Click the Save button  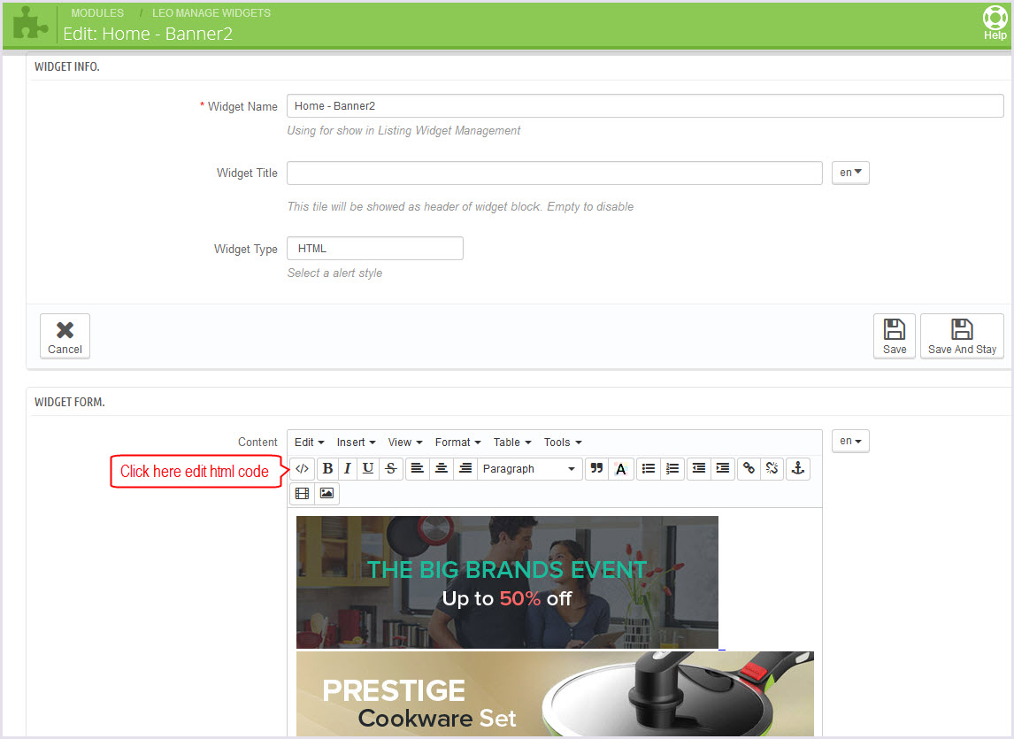pyautogui.click(x=895, y=336)
